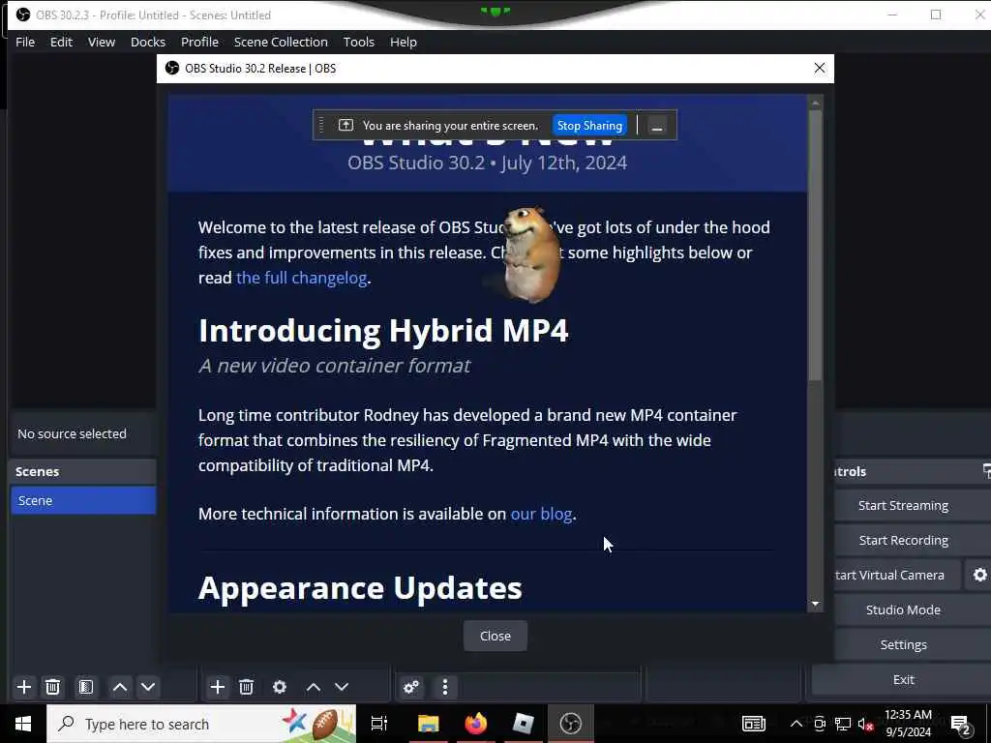Close the What's New dialog with the Close button
991x743 pixels.
[495, 636]
